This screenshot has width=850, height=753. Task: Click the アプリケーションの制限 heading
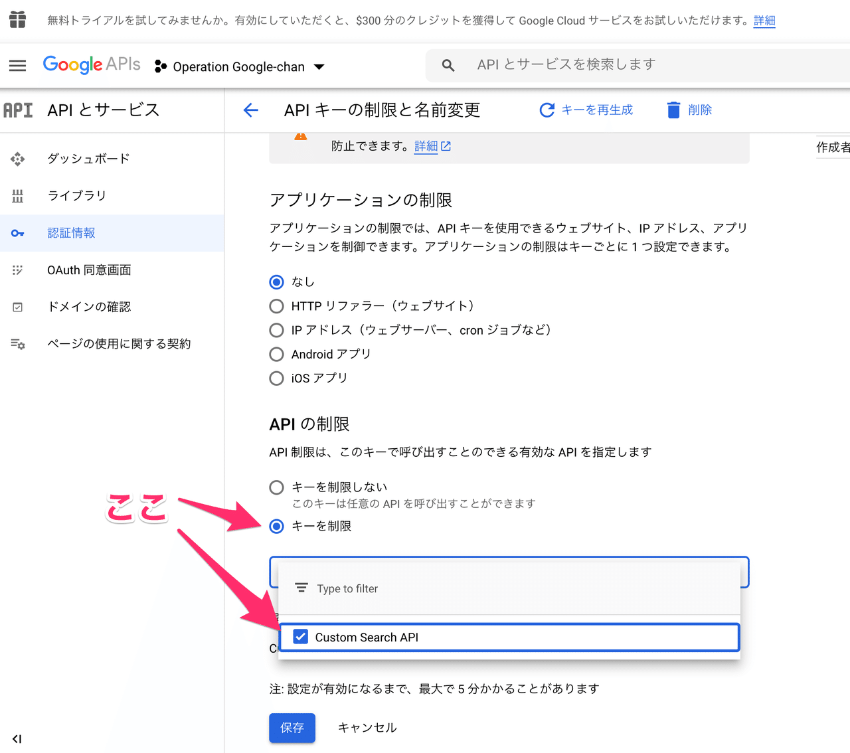pyautogui.click(x=361, y=201)
